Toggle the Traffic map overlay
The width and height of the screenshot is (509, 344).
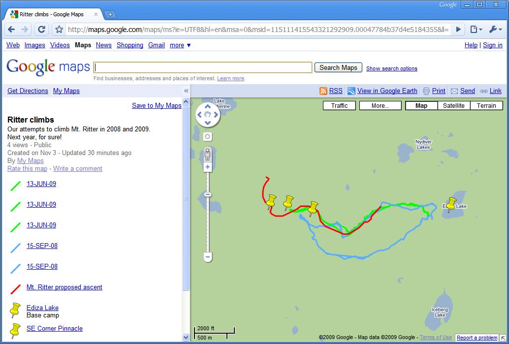(x=339, y=105)
